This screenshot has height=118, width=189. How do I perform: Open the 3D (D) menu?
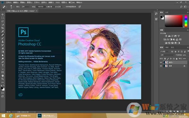tap(57, 3)
